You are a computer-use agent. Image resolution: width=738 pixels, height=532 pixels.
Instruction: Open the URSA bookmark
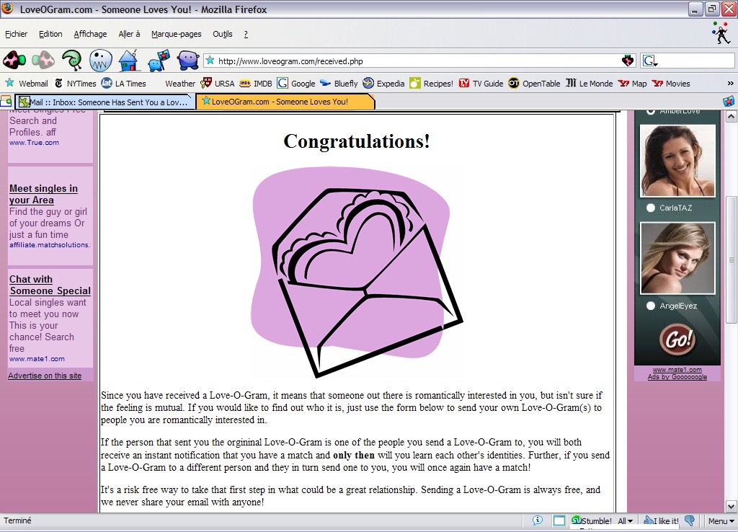(218, 84)
